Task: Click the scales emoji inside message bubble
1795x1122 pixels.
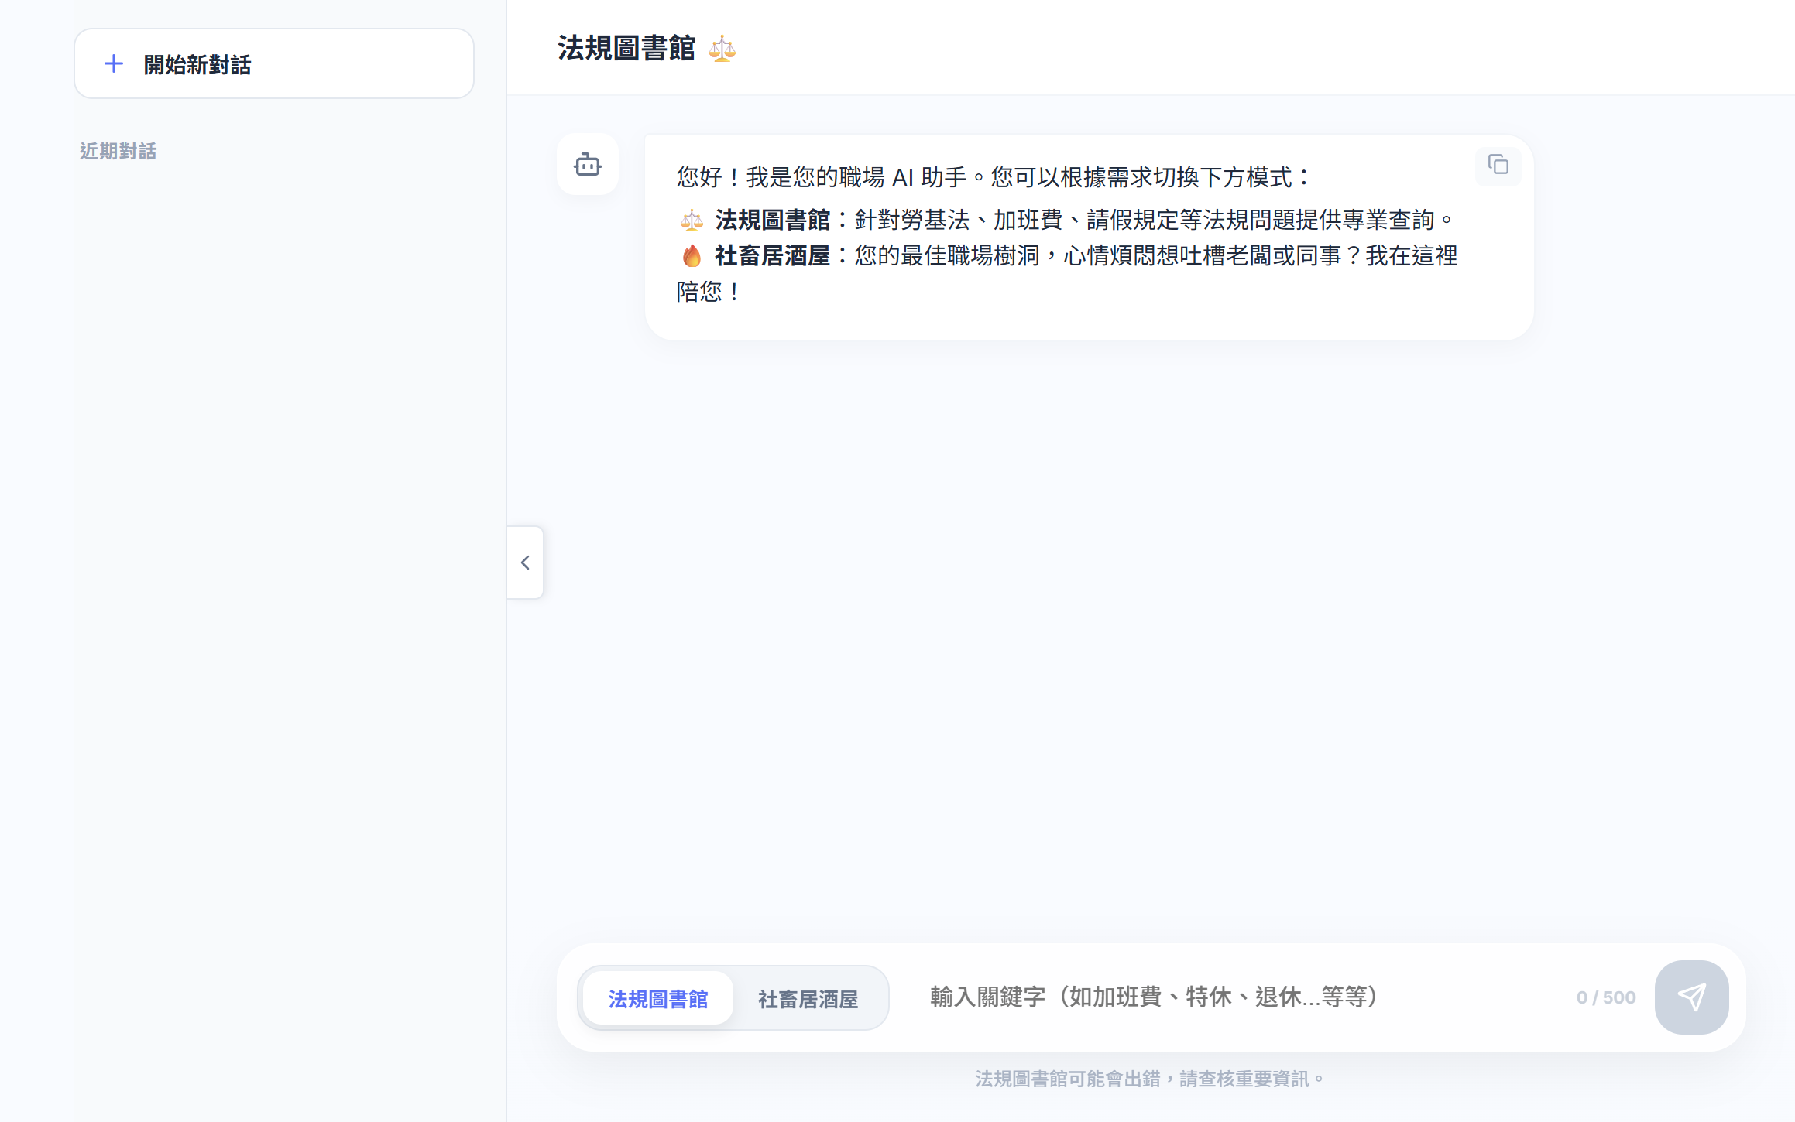Action: 692,221
